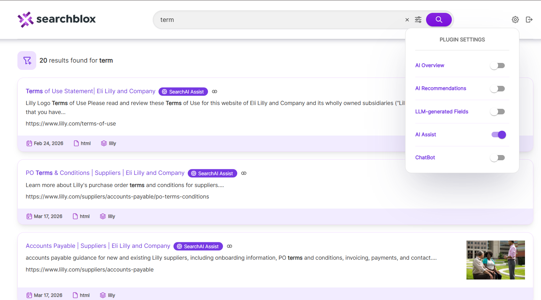Open PO Terms & Conditions result link
This screenshot has width=541, height=300.
(x=105, y=173)
